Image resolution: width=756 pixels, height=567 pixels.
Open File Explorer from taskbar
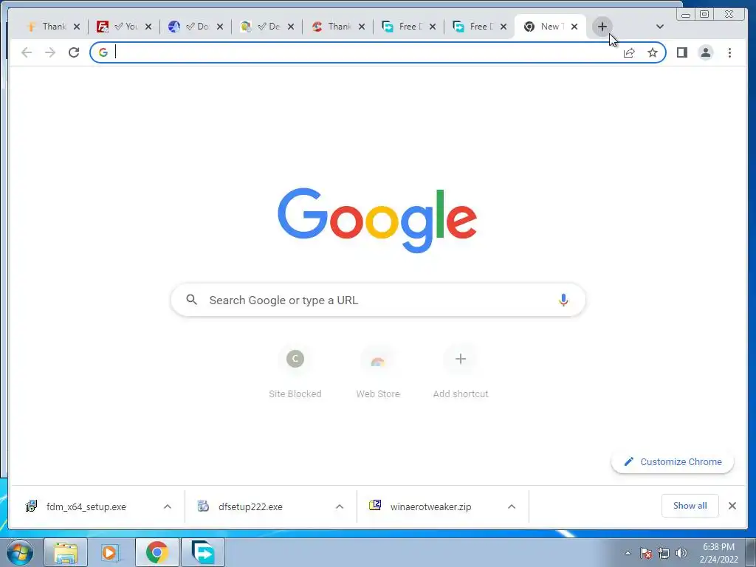[x=66, y=552]
